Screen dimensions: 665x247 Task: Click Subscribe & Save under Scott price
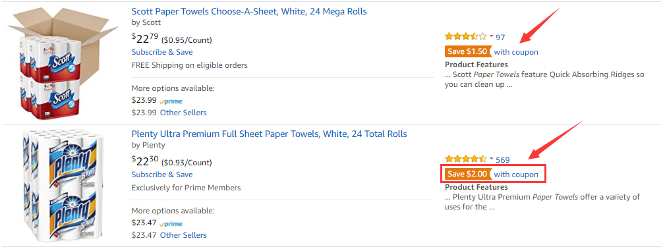point(162,52)
